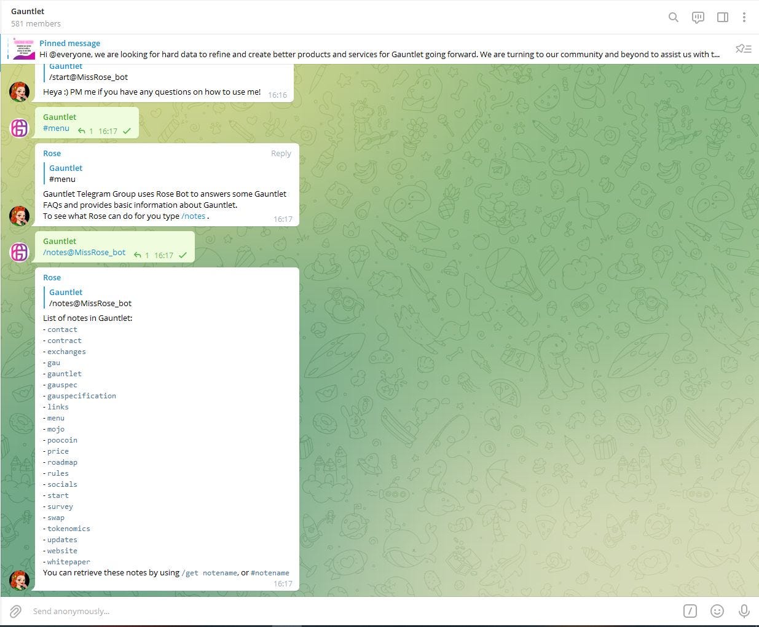Open the comments/discussion icon in header
759x627 pixels.
click(698, 17)
